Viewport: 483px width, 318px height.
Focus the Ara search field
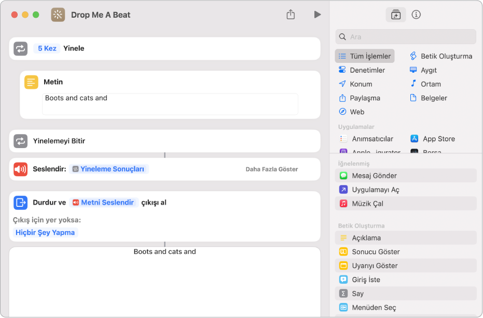(x=406, y=37)
